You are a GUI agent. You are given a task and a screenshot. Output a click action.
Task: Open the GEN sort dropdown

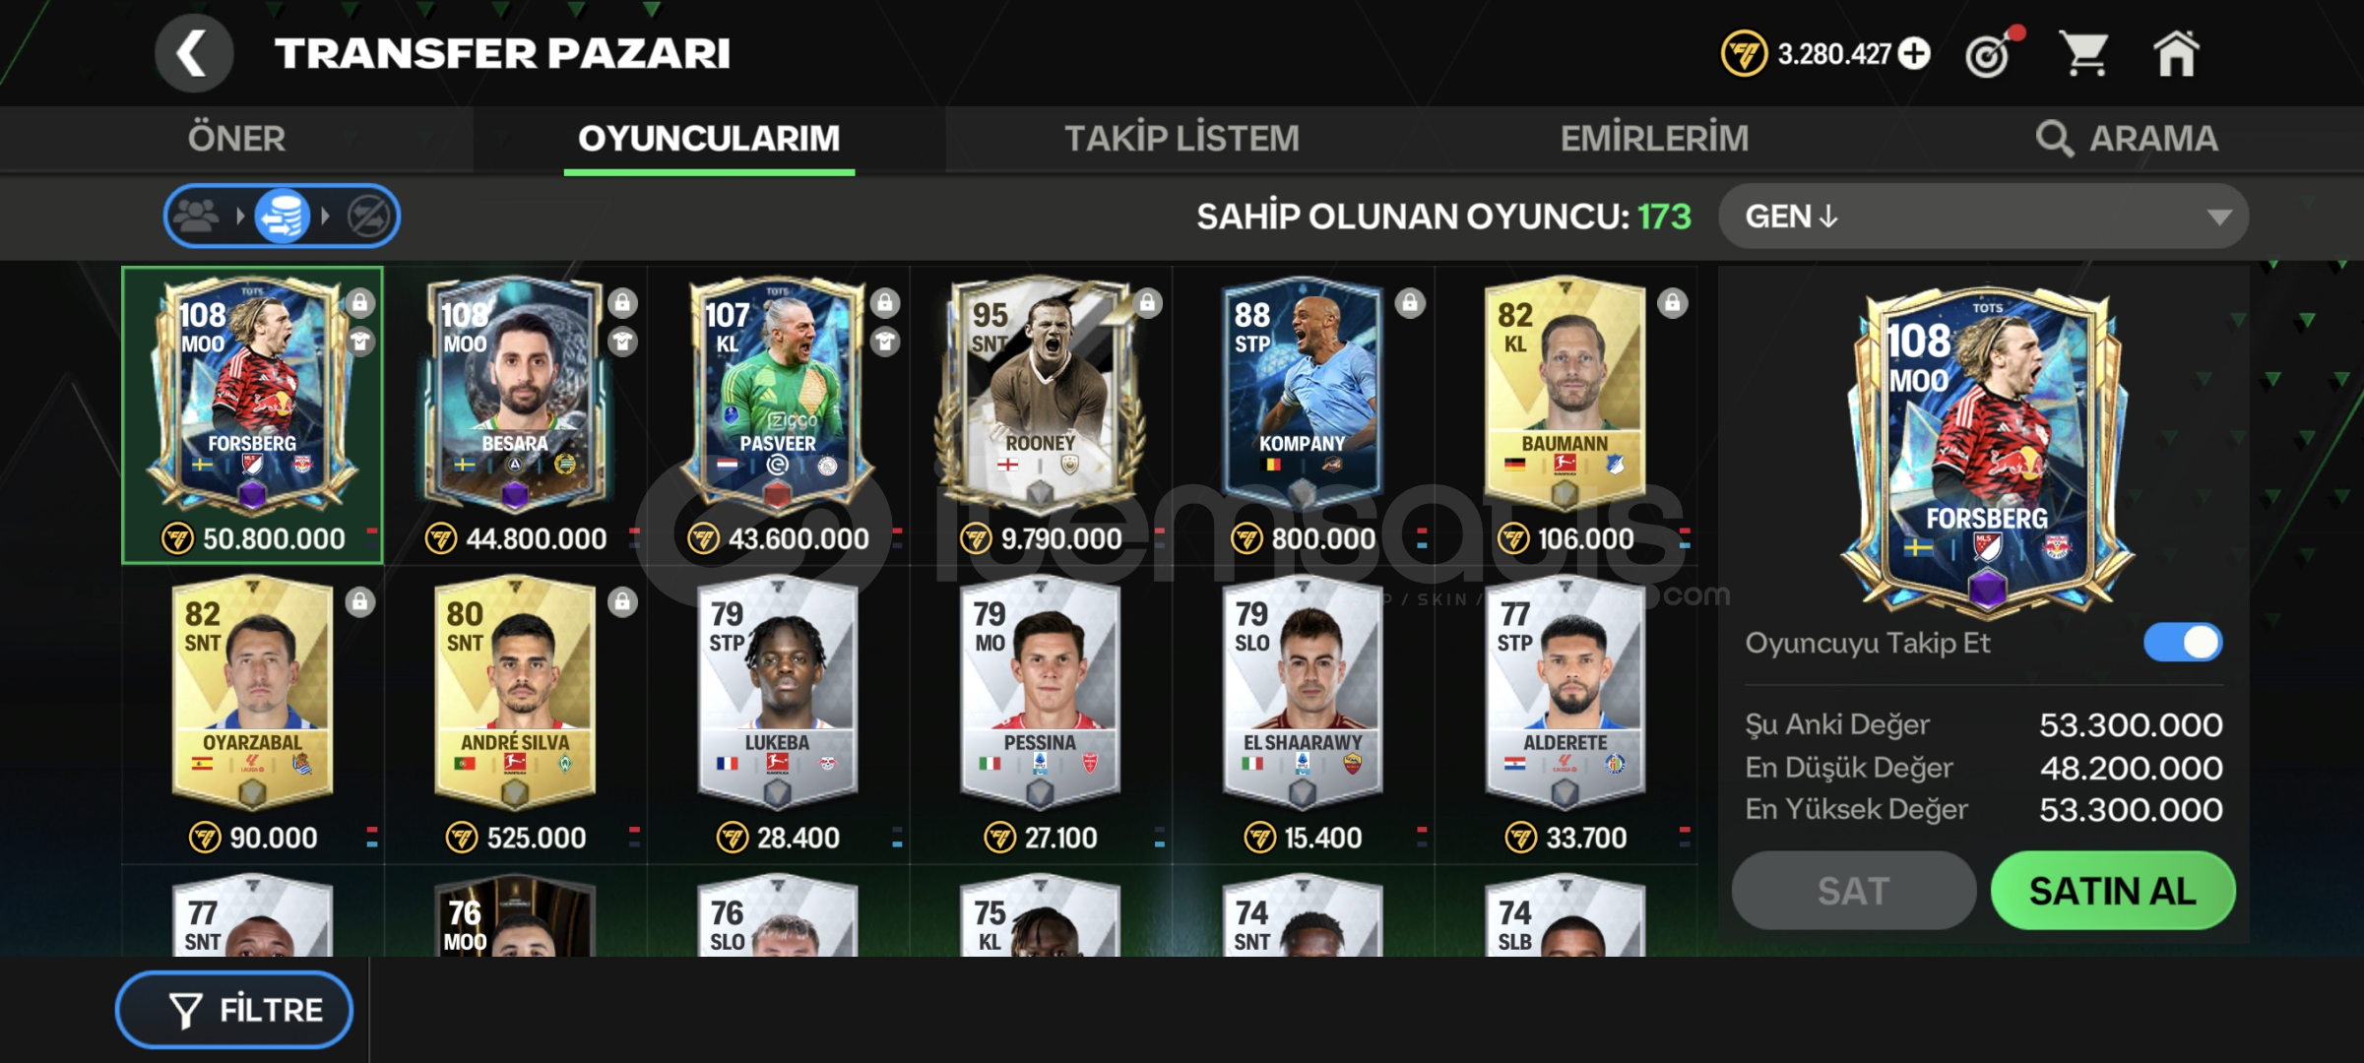(1983, 216)
